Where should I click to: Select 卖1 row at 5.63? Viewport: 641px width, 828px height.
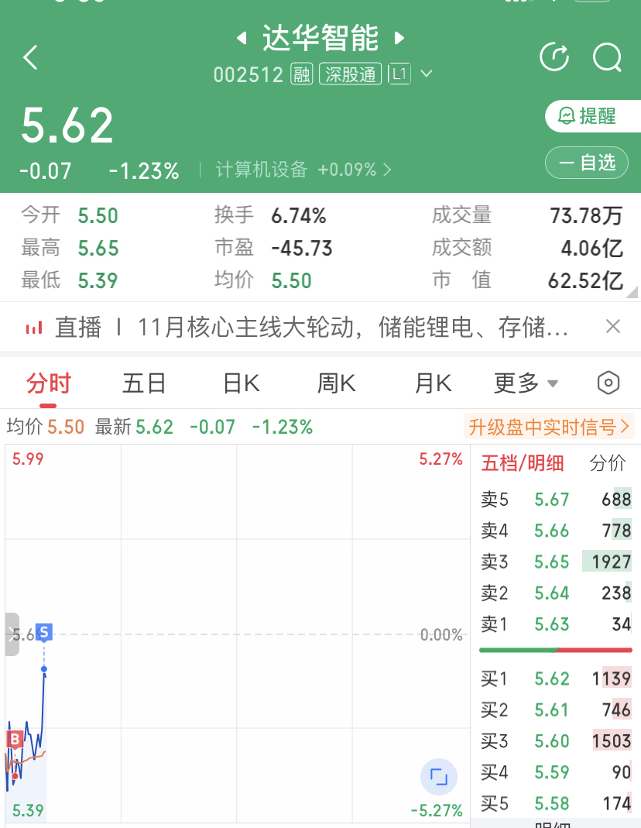[556, 624]
